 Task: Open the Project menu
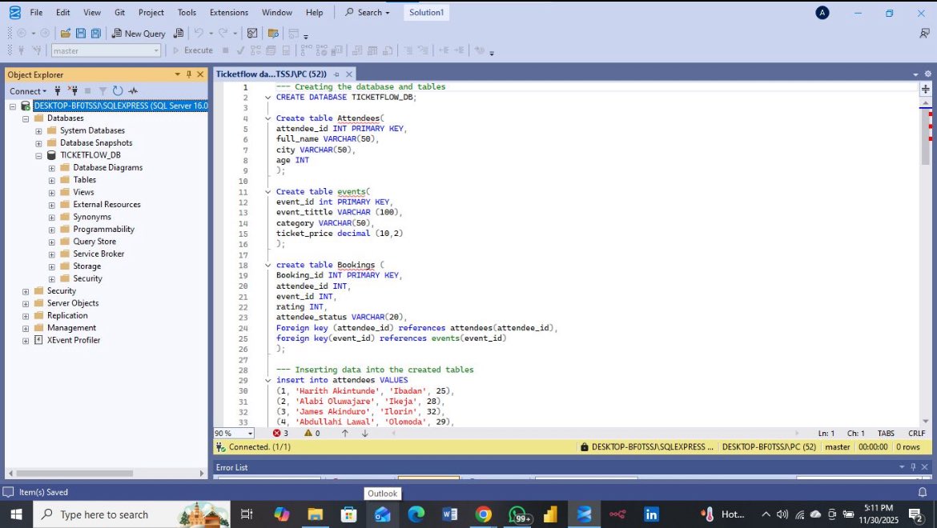(x=151, y=12)
